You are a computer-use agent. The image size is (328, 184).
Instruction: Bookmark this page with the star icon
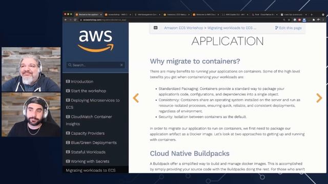point(289,20)
